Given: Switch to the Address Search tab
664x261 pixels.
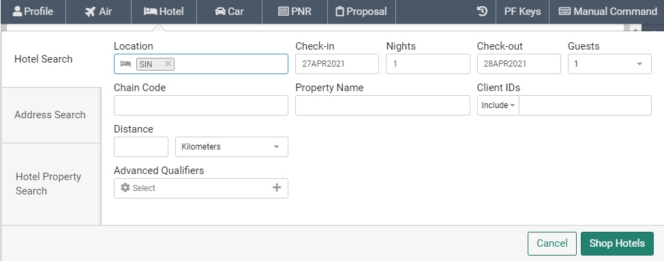Looking at the screenshot, I should 50,115.
